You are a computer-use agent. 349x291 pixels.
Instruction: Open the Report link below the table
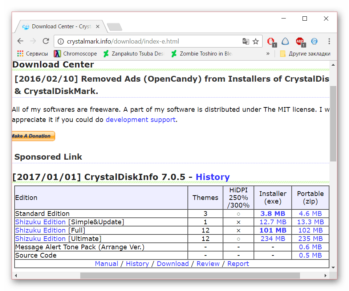238,264
